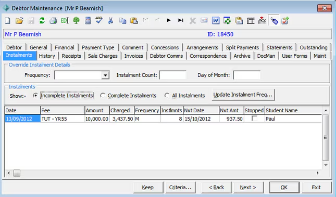
Task: Run spell check ABC icon
Action: point(99,21)
